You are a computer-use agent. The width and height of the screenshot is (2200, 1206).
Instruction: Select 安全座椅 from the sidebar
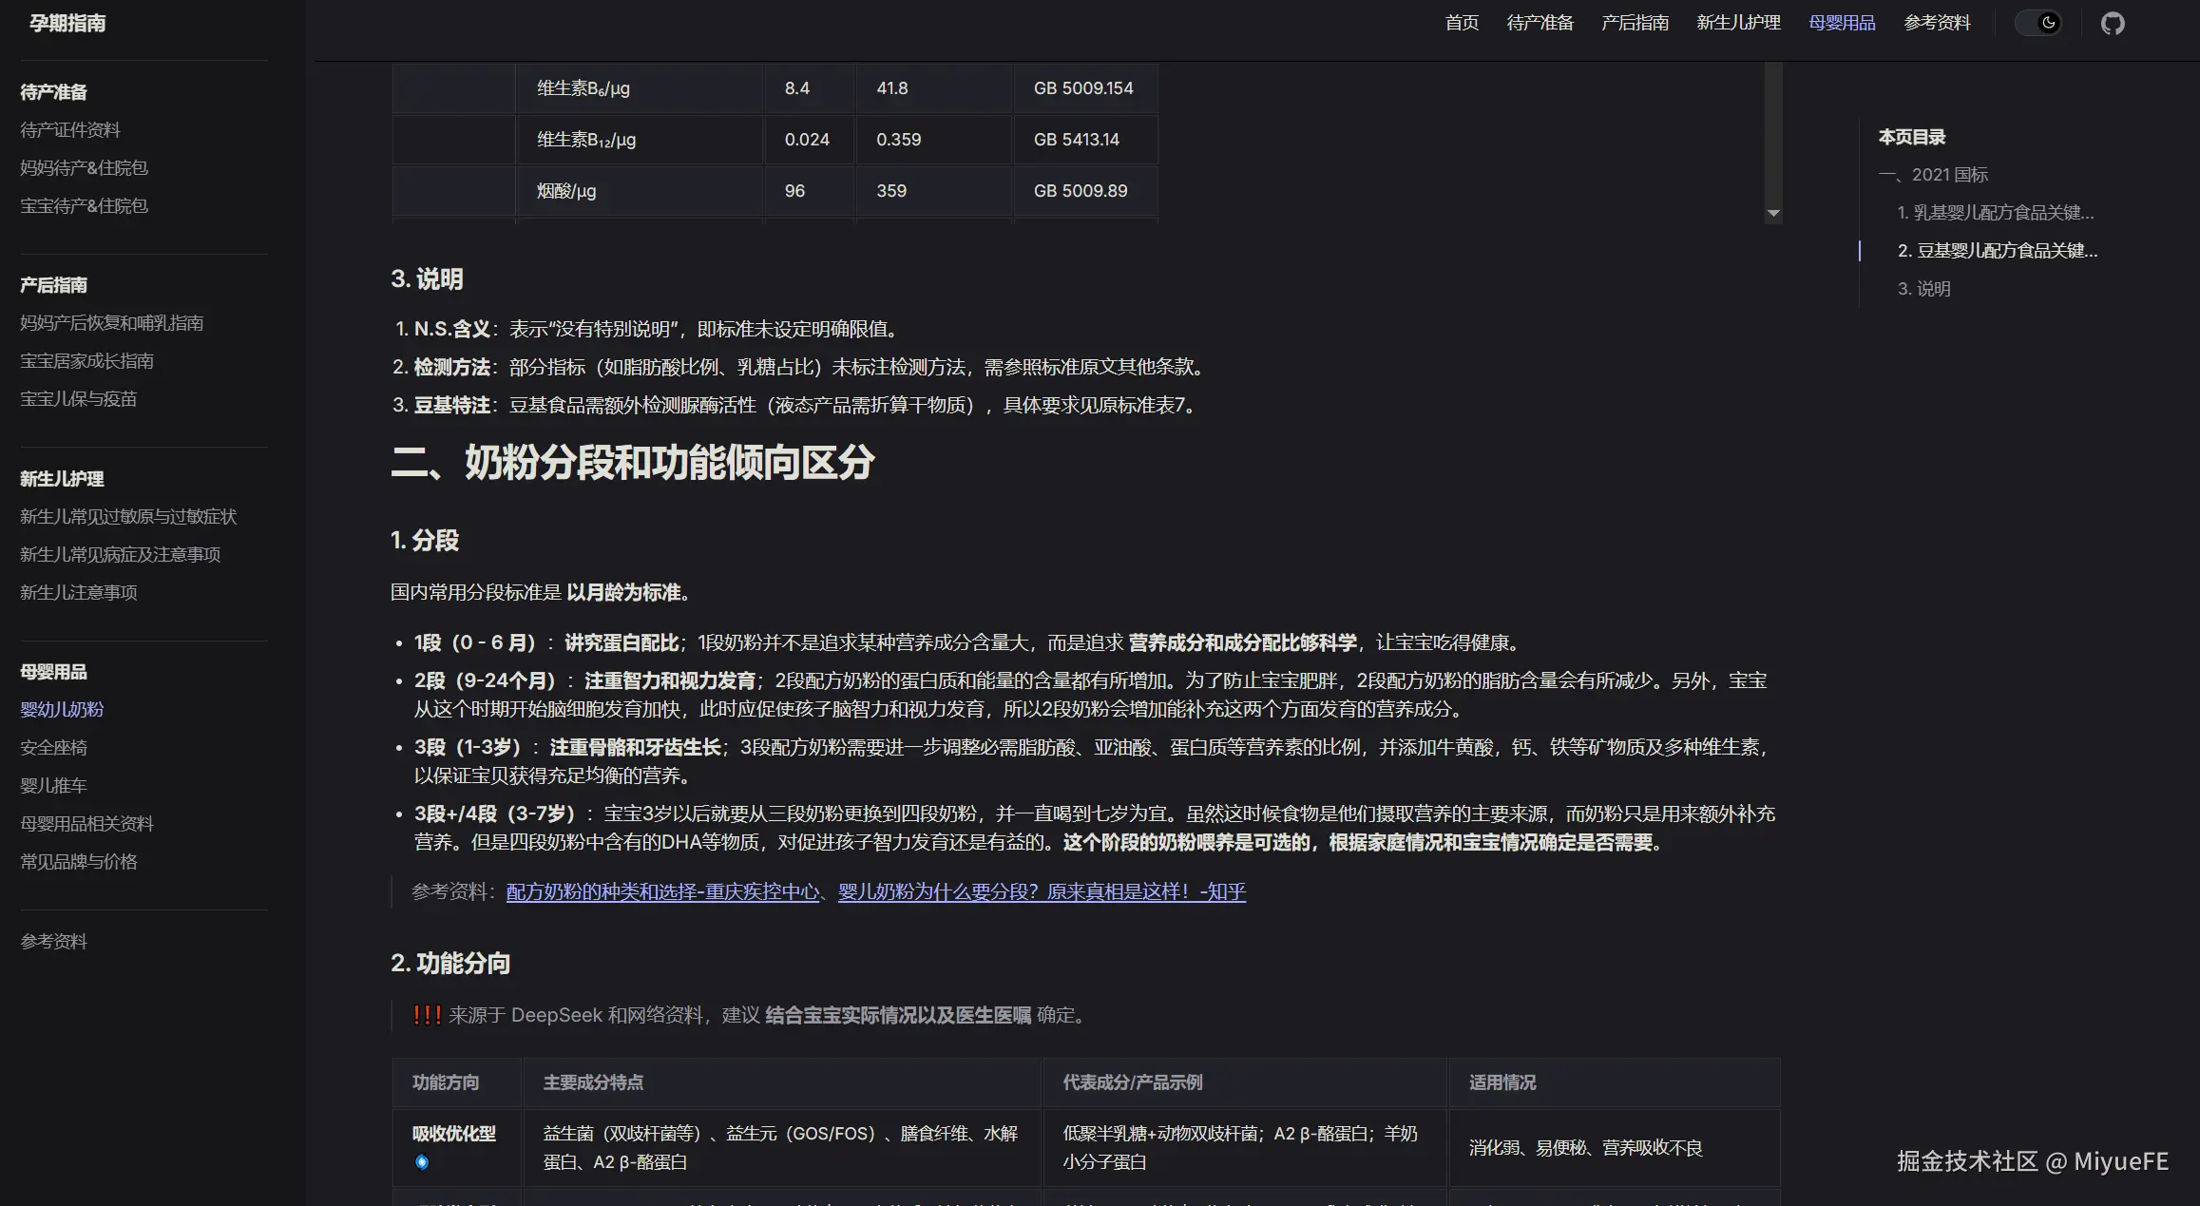(x=53, y=747)
